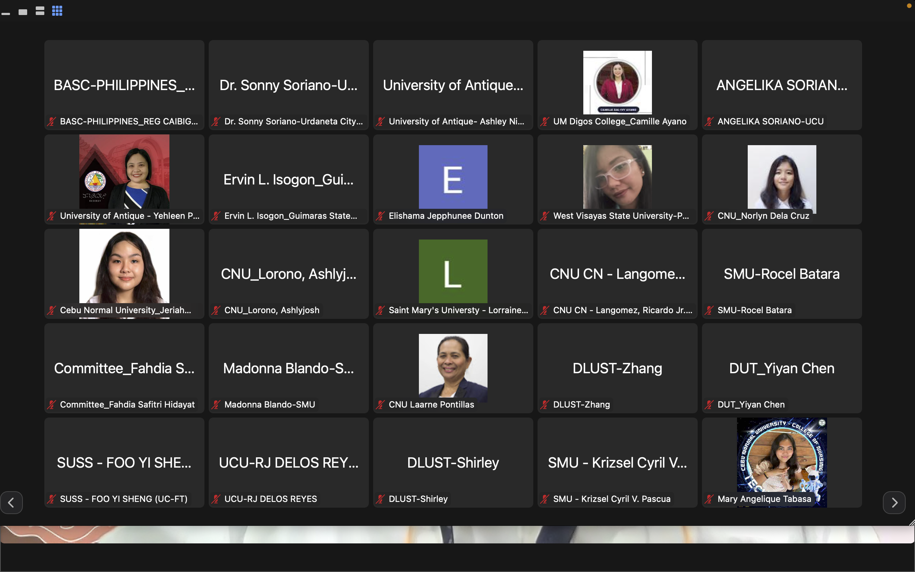The height and width of the screenshot is (572, 915).
Task: Click the large SUSS - FOO YI SHE... tile name
Action: [x=124, y=463]
